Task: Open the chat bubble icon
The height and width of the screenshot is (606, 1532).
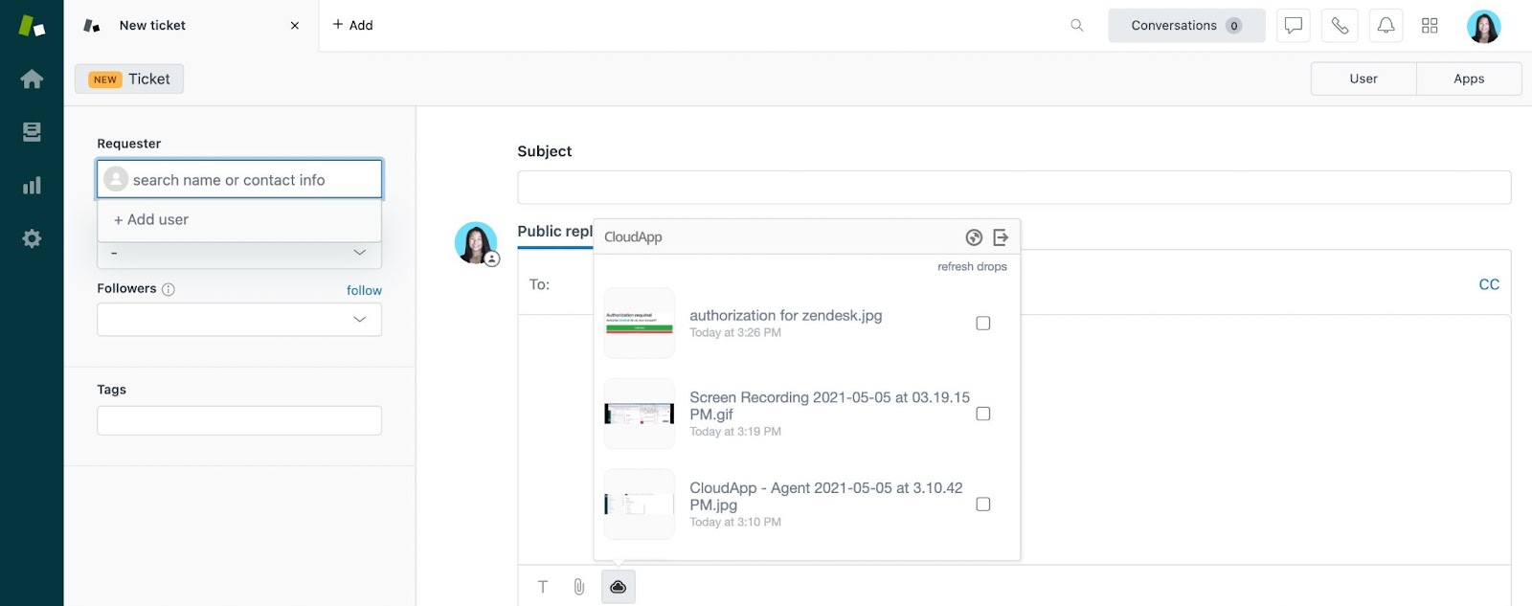Action: coord(1294,26)
